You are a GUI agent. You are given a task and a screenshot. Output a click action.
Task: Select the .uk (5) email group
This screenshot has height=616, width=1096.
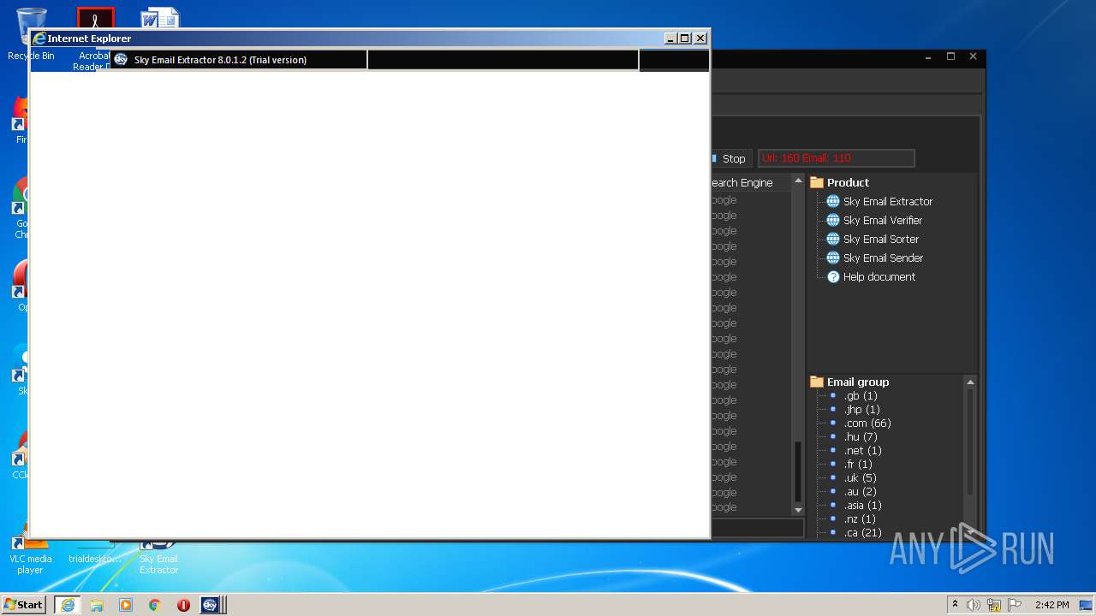(860, 477)
